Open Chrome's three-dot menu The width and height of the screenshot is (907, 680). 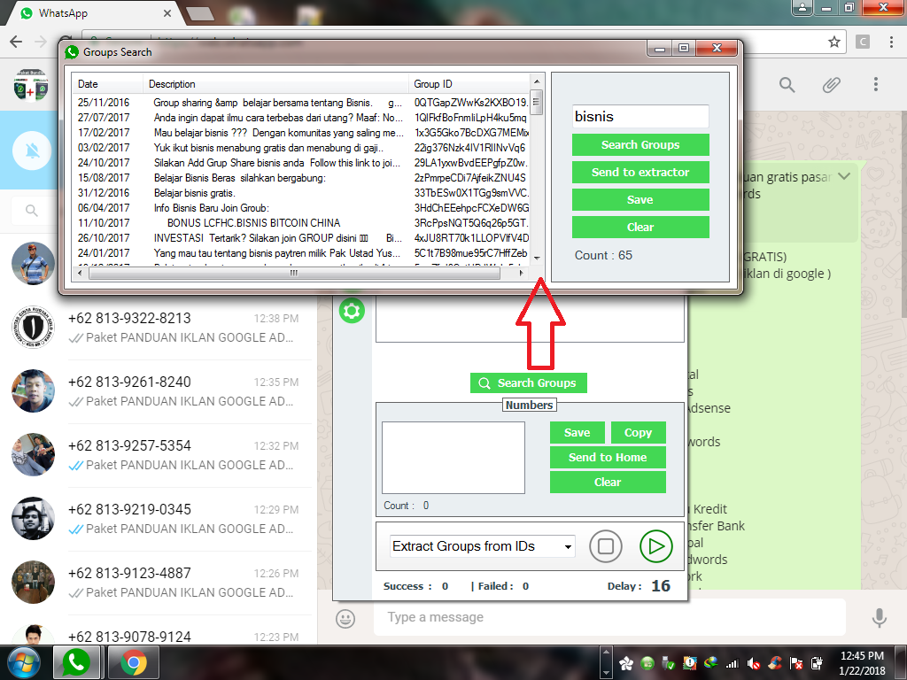[891, 42]
